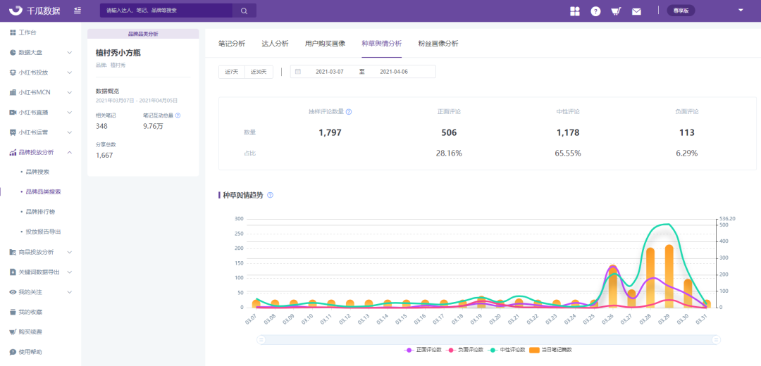The height and width of the screenshot is (366, 761).
Task: Click the chart zoom slider left handle
Action: click(x=261, y=340)
